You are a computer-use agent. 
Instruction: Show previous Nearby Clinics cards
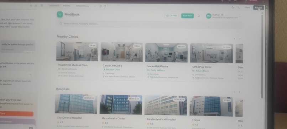pyautogui.click(x=234, y=39)
